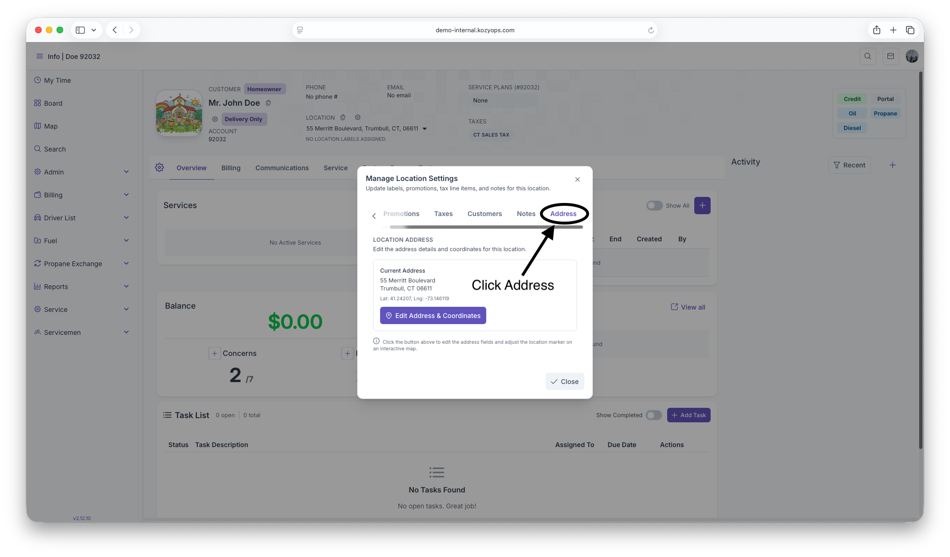
Task: Click the gear icon left of Overview tab
Action: (159, 167)
